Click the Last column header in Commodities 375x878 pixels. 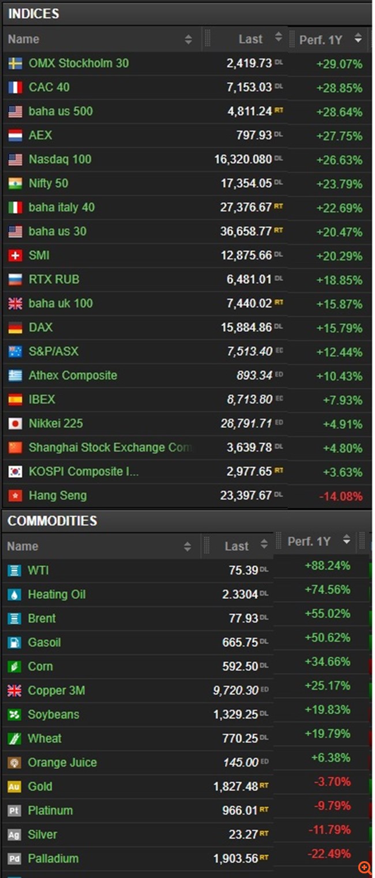point(237,546)
